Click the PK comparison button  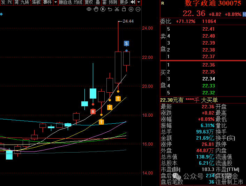click(x=10, y=2)
